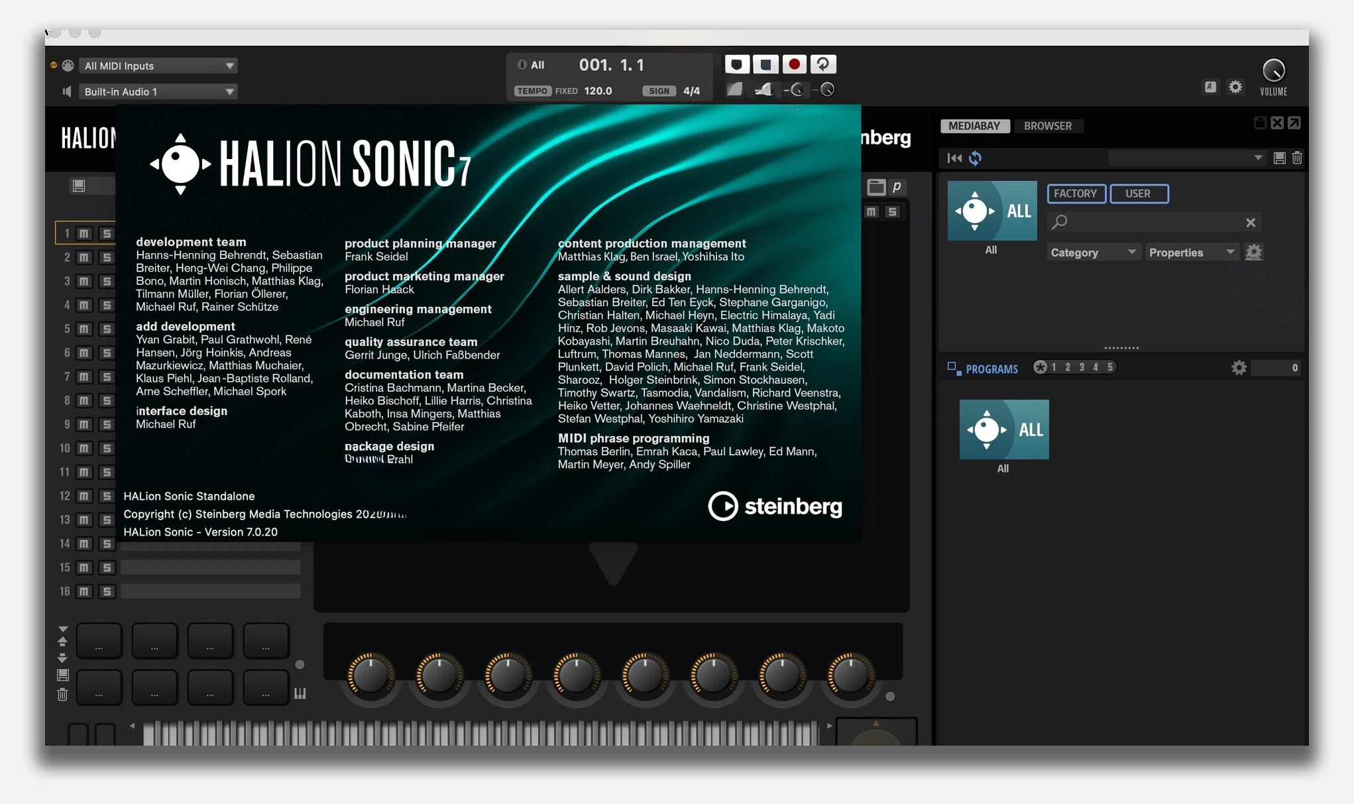Click the gear beside the Properties dropdown

(x=1253, y=252)
